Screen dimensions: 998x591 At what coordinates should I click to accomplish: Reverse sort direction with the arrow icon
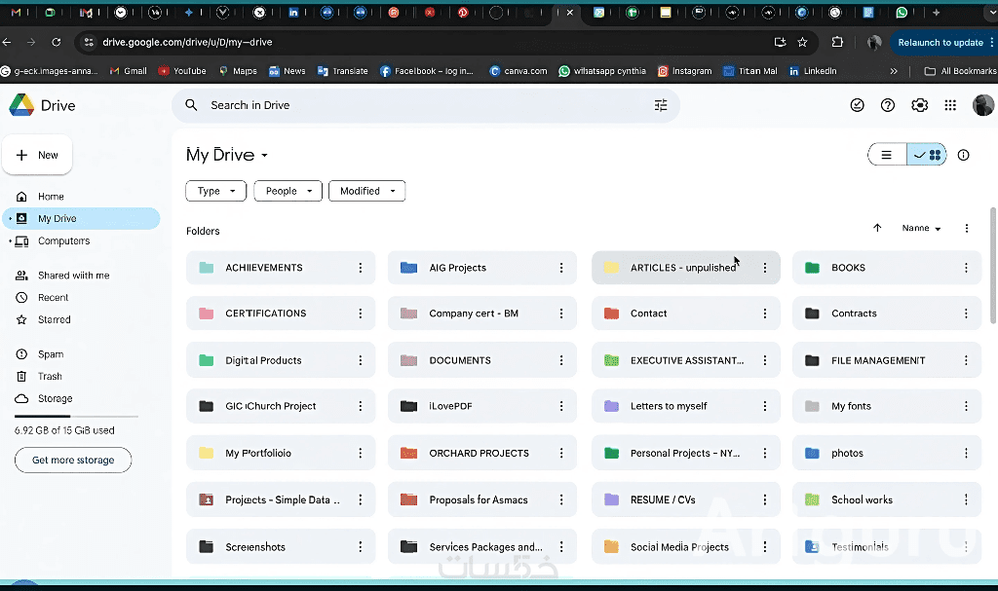click(877, 228)
